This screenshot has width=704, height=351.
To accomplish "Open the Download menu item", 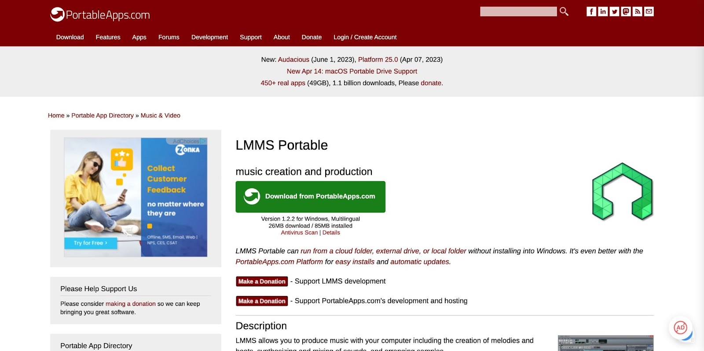I will coord(70,37).
